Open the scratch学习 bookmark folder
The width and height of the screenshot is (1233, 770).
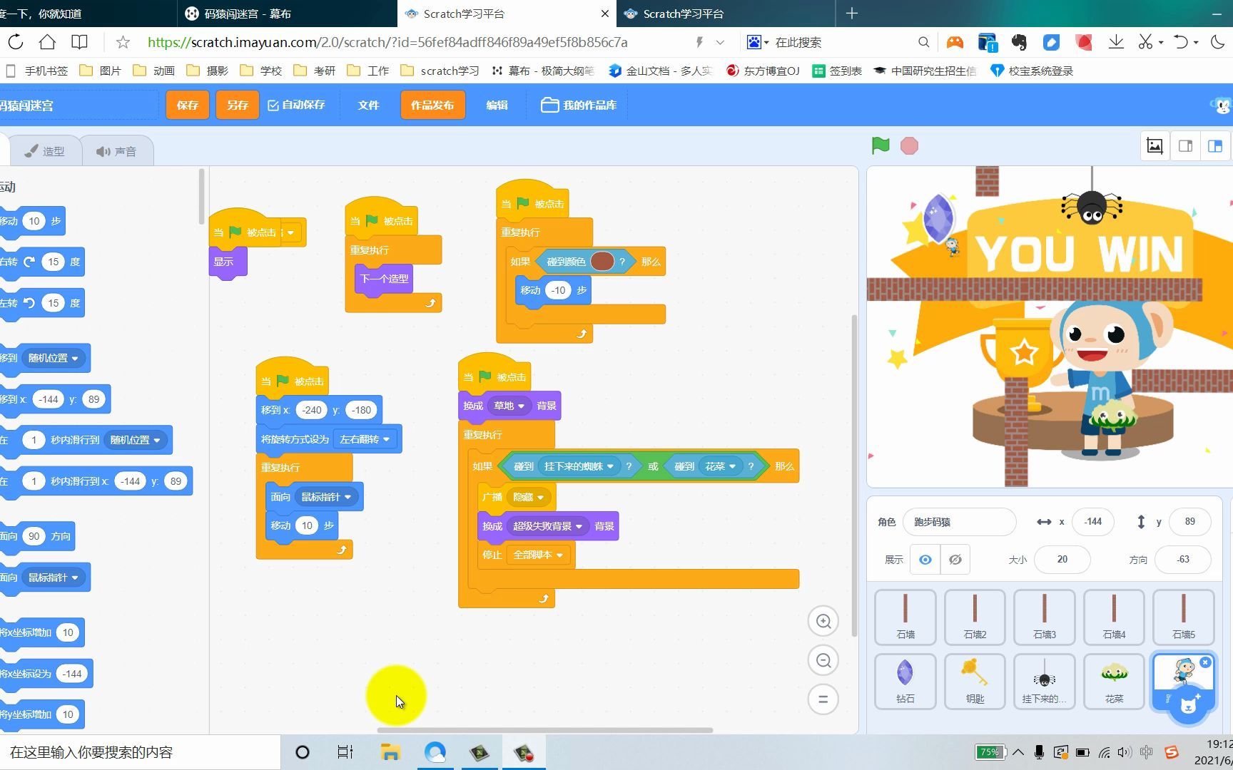(x=440, y=71)
